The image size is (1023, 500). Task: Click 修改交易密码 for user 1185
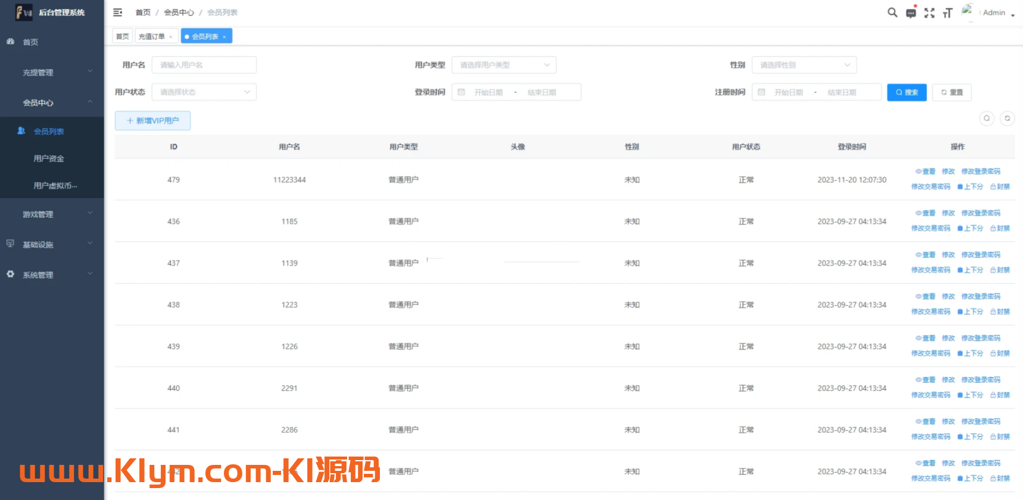pos(931,229)
